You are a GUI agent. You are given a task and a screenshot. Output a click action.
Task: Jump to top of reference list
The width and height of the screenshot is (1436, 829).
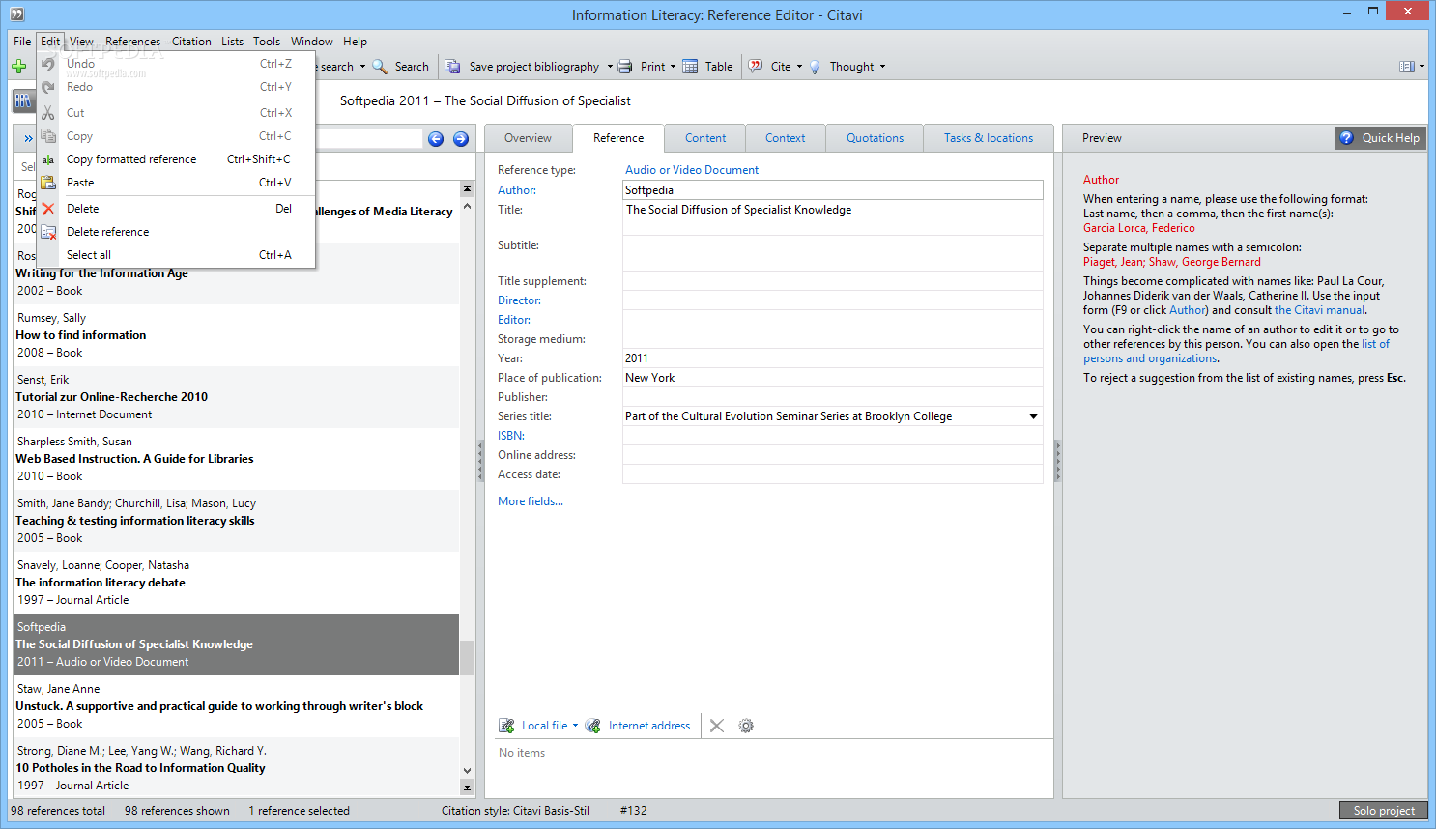pos(468,189)
